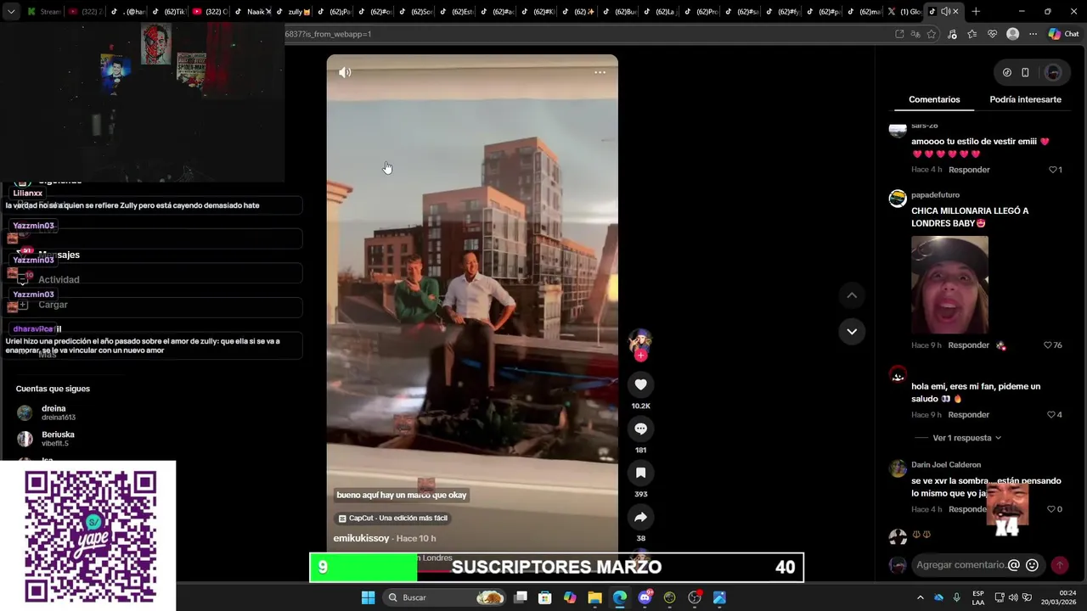
Task: Open the three-dots menu on the video
Action: (600, 73)
